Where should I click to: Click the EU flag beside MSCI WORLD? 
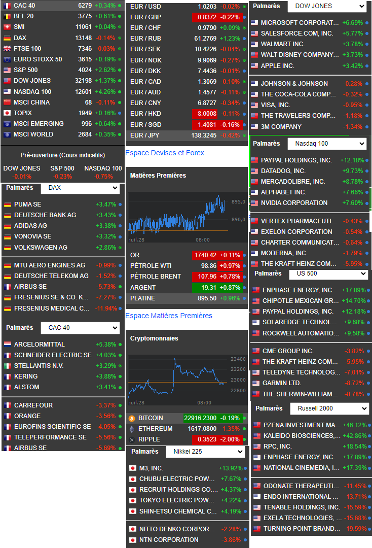pyautogui.click(x=7, y=134)
